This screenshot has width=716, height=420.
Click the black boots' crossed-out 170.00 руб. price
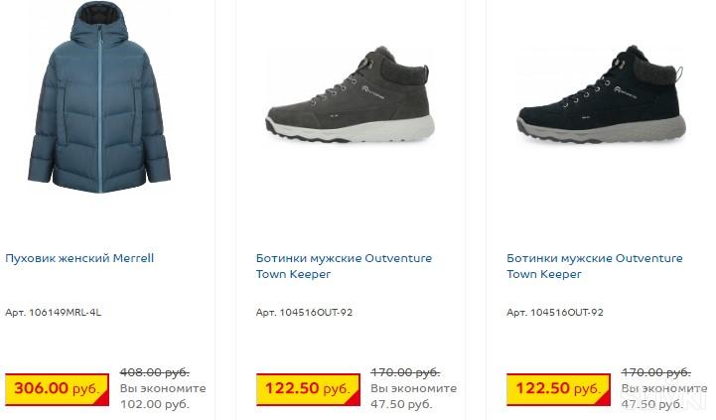click(x=655, y=372)
